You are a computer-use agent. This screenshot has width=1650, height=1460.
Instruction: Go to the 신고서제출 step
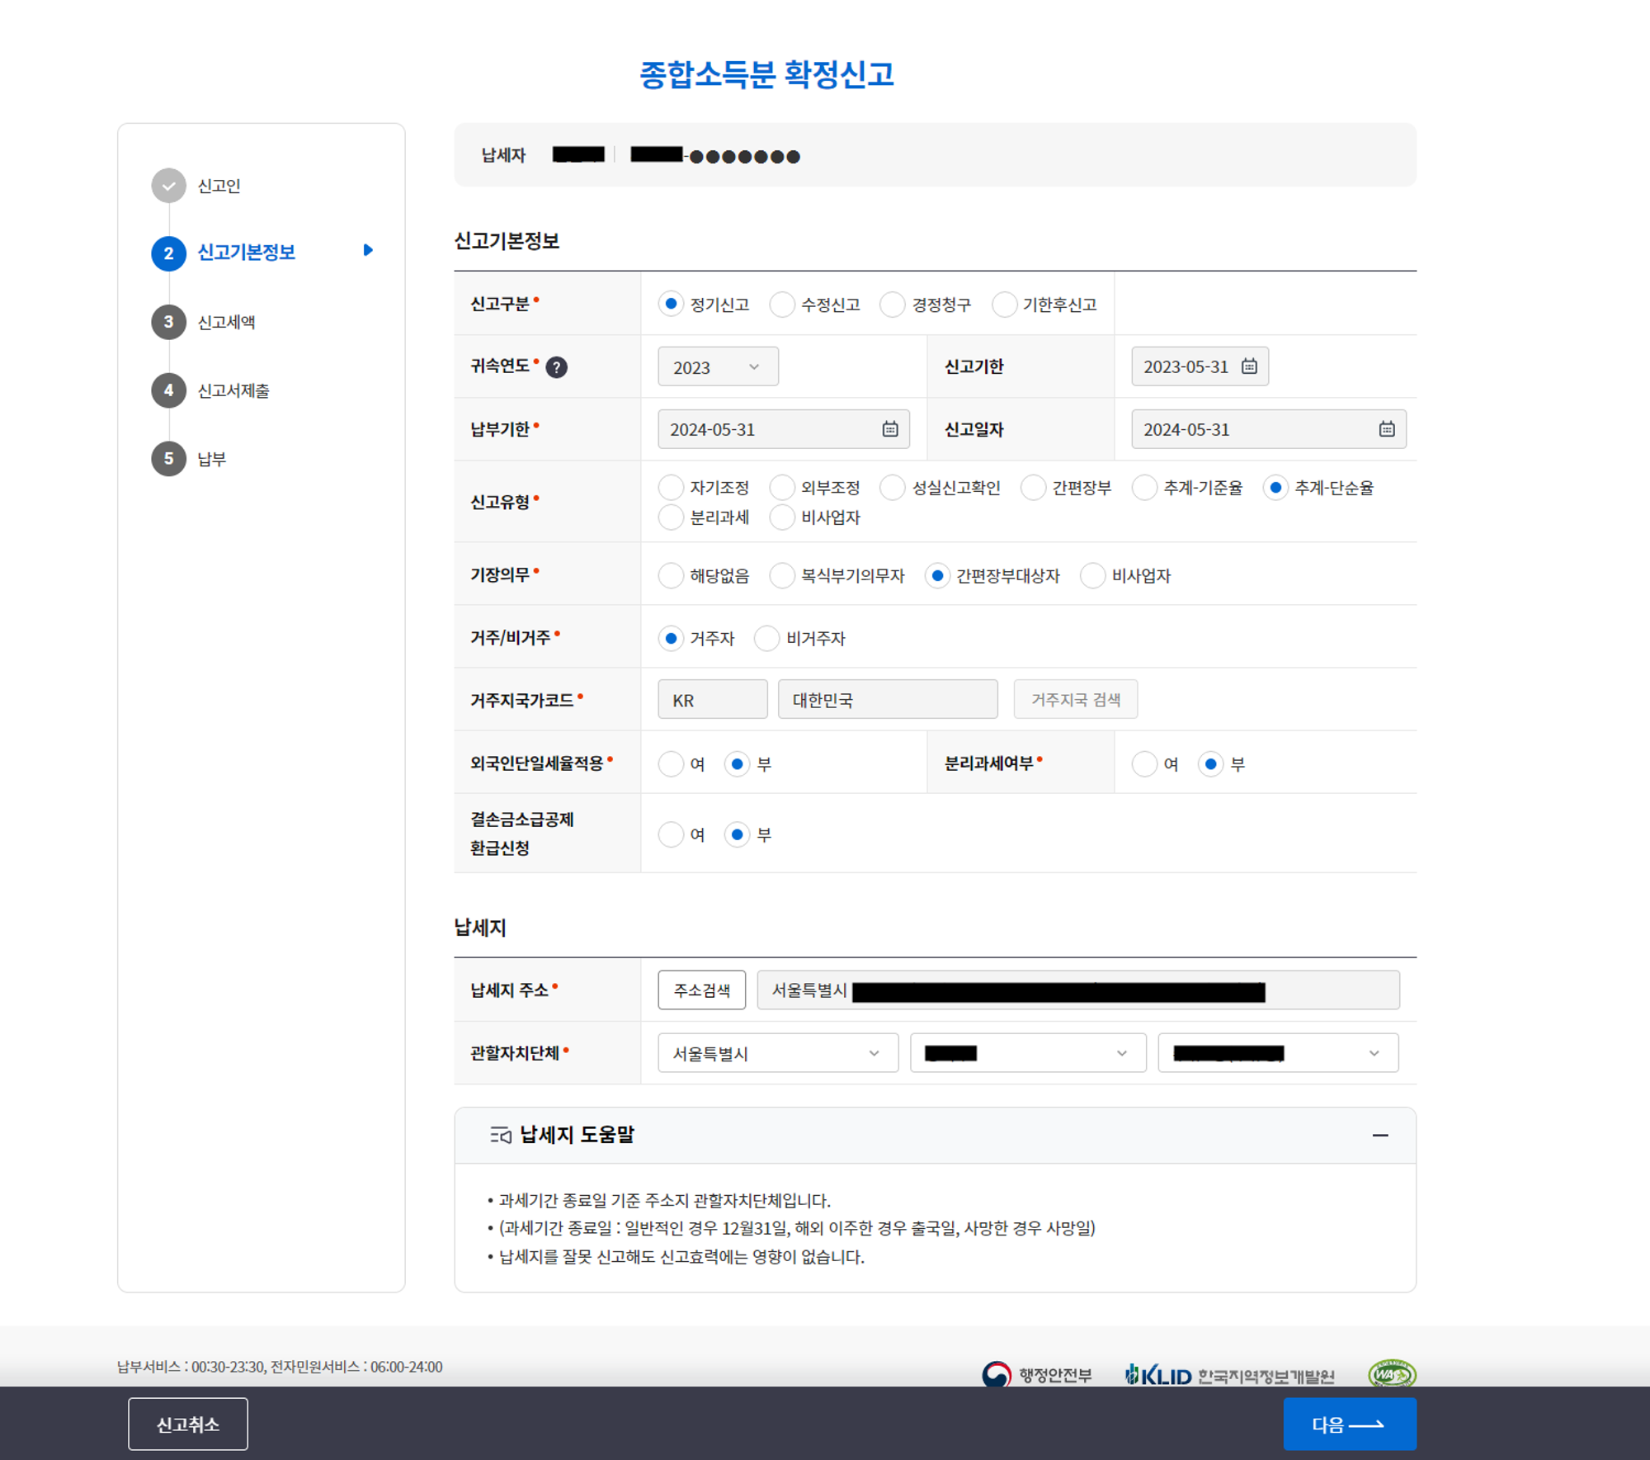233,390
